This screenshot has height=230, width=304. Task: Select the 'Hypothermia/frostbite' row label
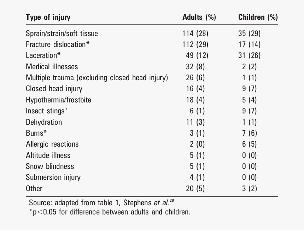coord(58,100)
